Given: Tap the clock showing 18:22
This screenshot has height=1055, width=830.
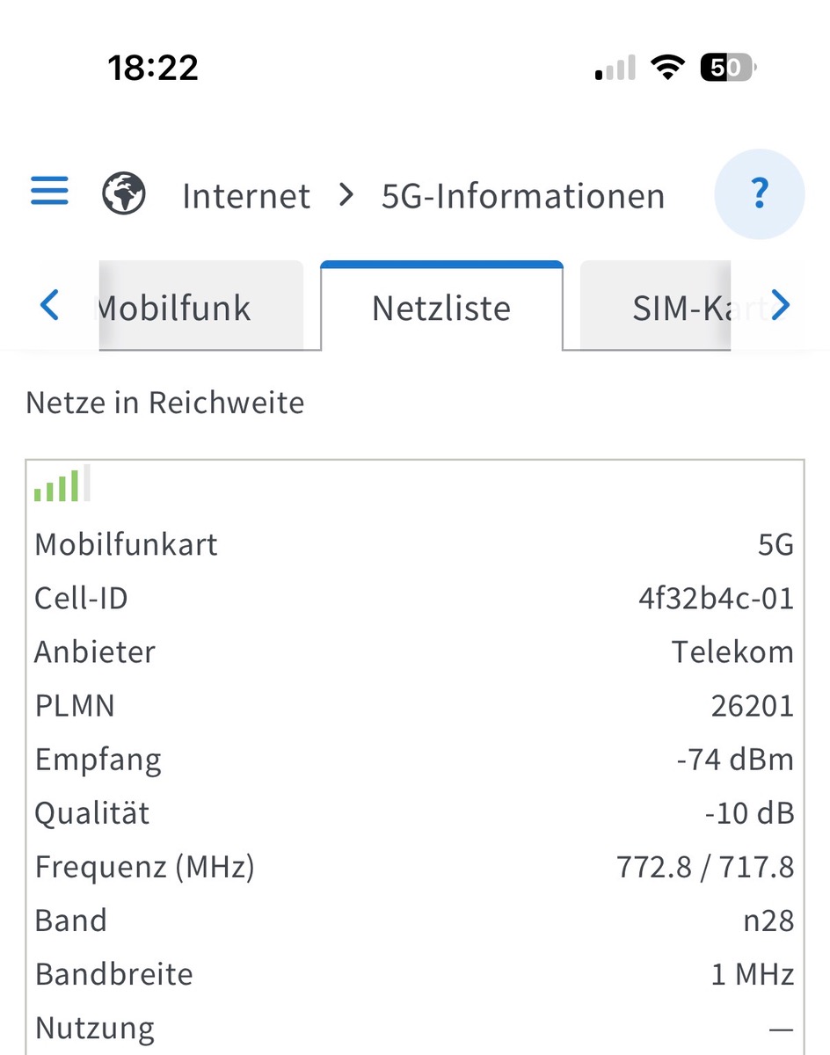Looking at the screenshot, I should 153,68.
